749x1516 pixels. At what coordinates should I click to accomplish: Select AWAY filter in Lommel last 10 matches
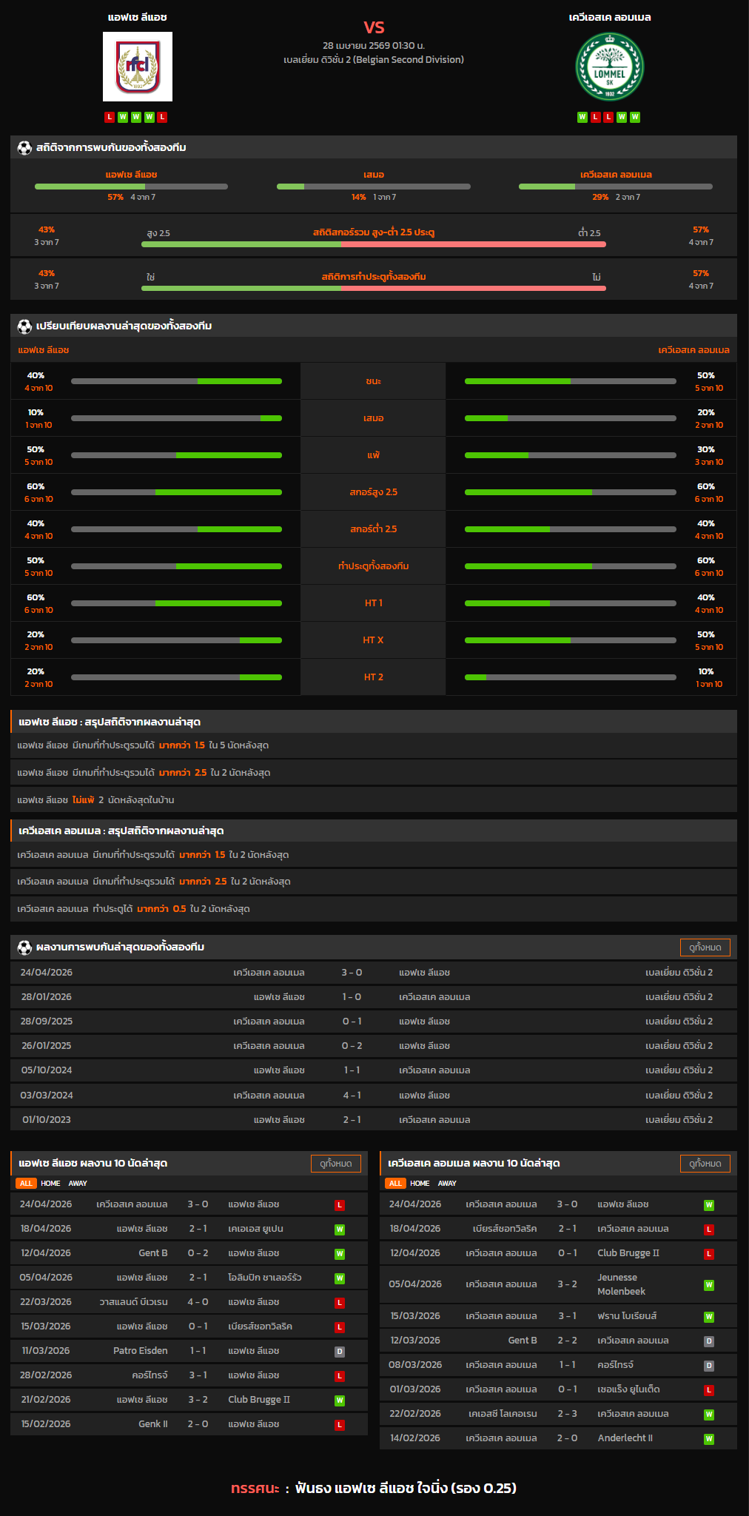(447, 1183)
